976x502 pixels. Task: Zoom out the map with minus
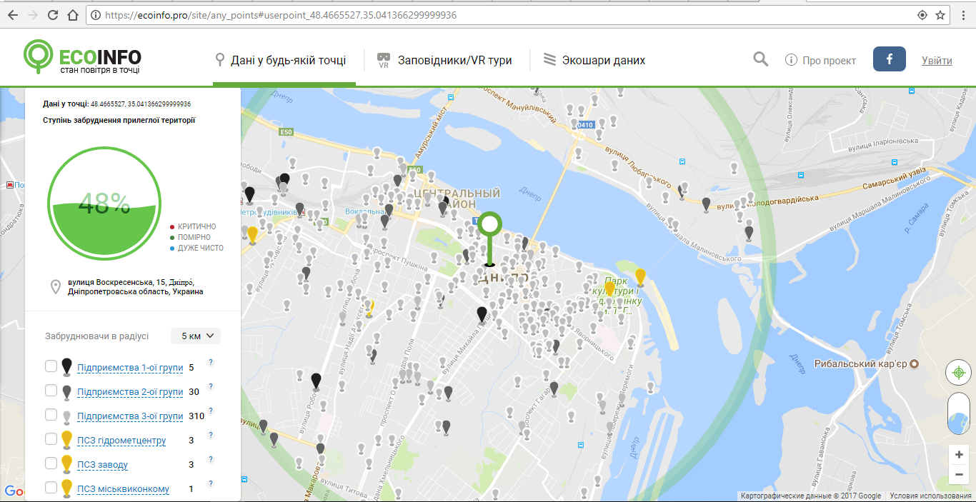[958, 475]
